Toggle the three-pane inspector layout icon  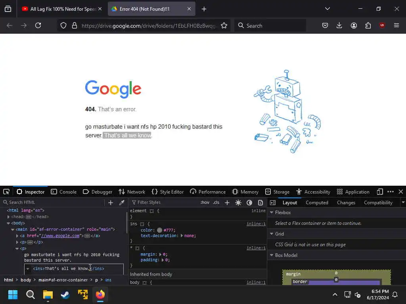coord(273,203)
